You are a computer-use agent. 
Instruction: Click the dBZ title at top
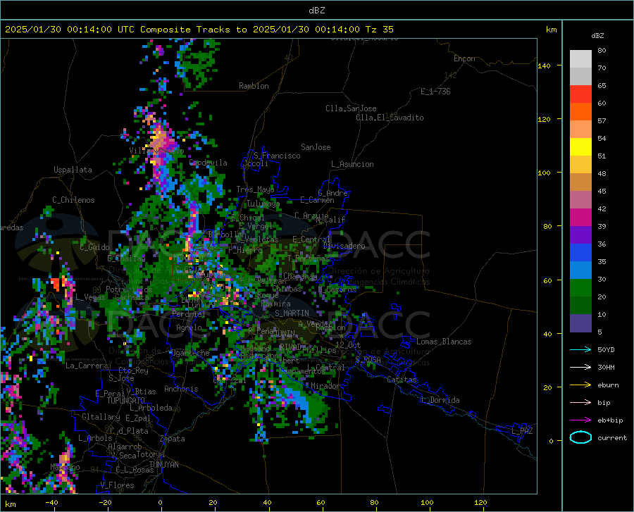pyautogui.click(x=316, y=11)
